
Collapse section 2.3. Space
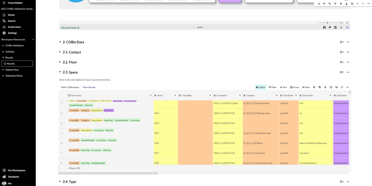pyautogui.click(x=60, y=72)
